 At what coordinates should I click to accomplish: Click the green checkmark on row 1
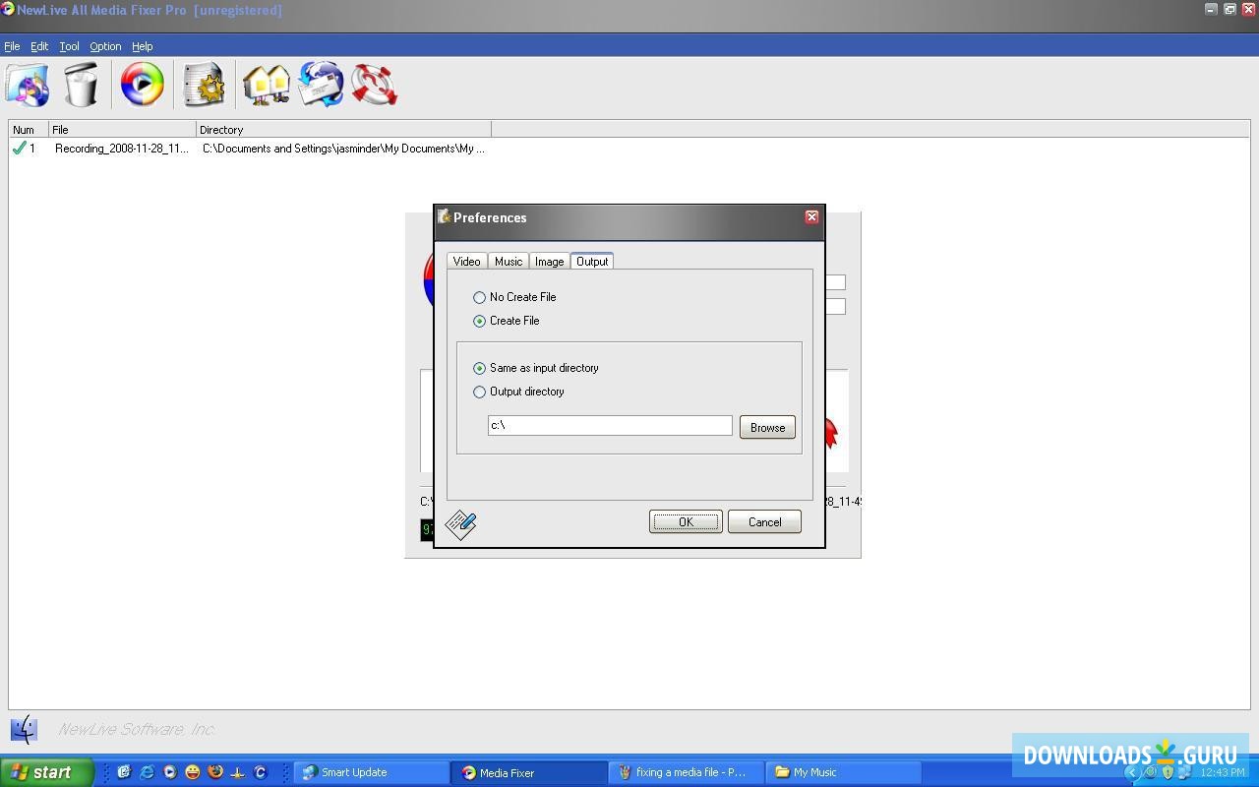19,149
